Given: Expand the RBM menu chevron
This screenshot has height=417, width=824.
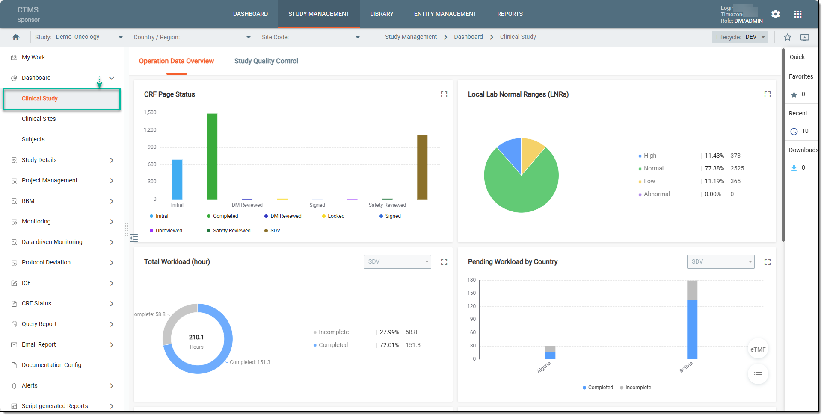Looking at the screenshot, I should click(x=112, y=201).
